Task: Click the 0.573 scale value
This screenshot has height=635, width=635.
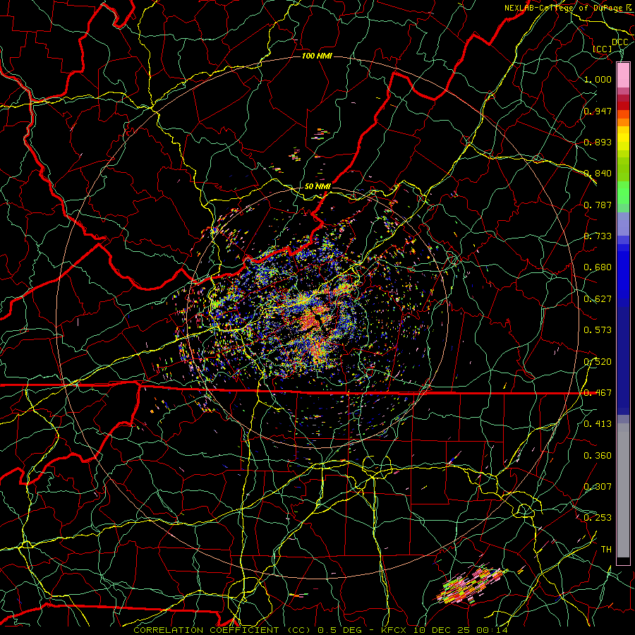Action: (598, 330)
